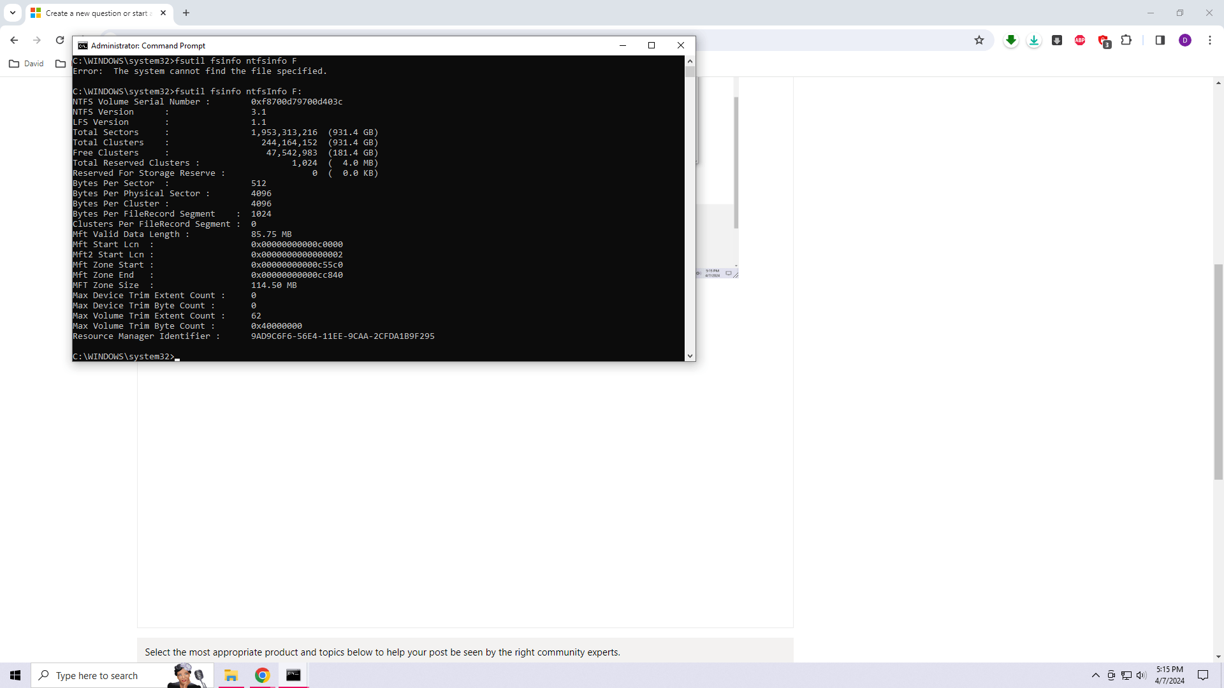The height and width of the screenshot is (688, 1224).
Task: Open a new browser tab
Action: click(186, 13)
